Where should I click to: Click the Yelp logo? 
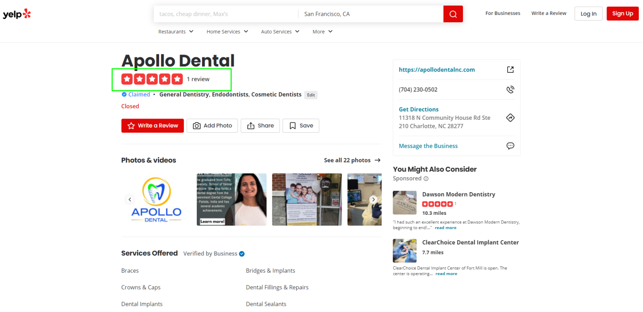(17, 14)
